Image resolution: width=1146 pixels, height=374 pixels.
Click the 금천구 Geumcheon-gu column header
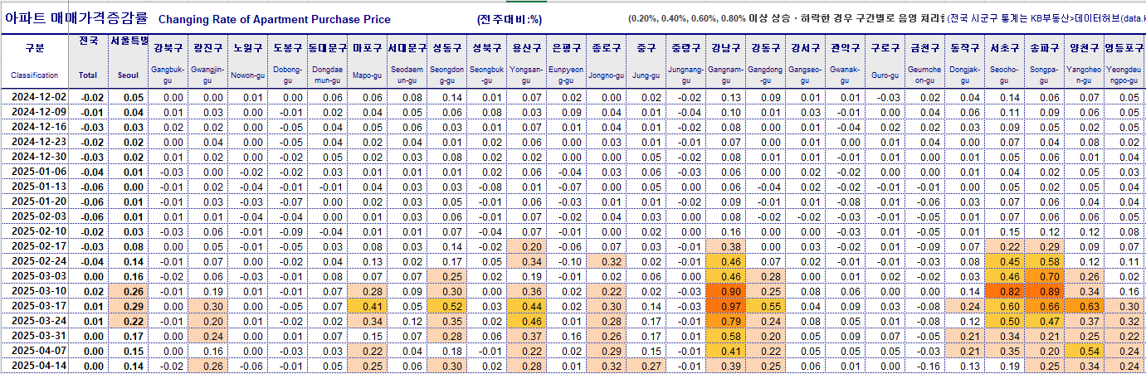(924, 61)
